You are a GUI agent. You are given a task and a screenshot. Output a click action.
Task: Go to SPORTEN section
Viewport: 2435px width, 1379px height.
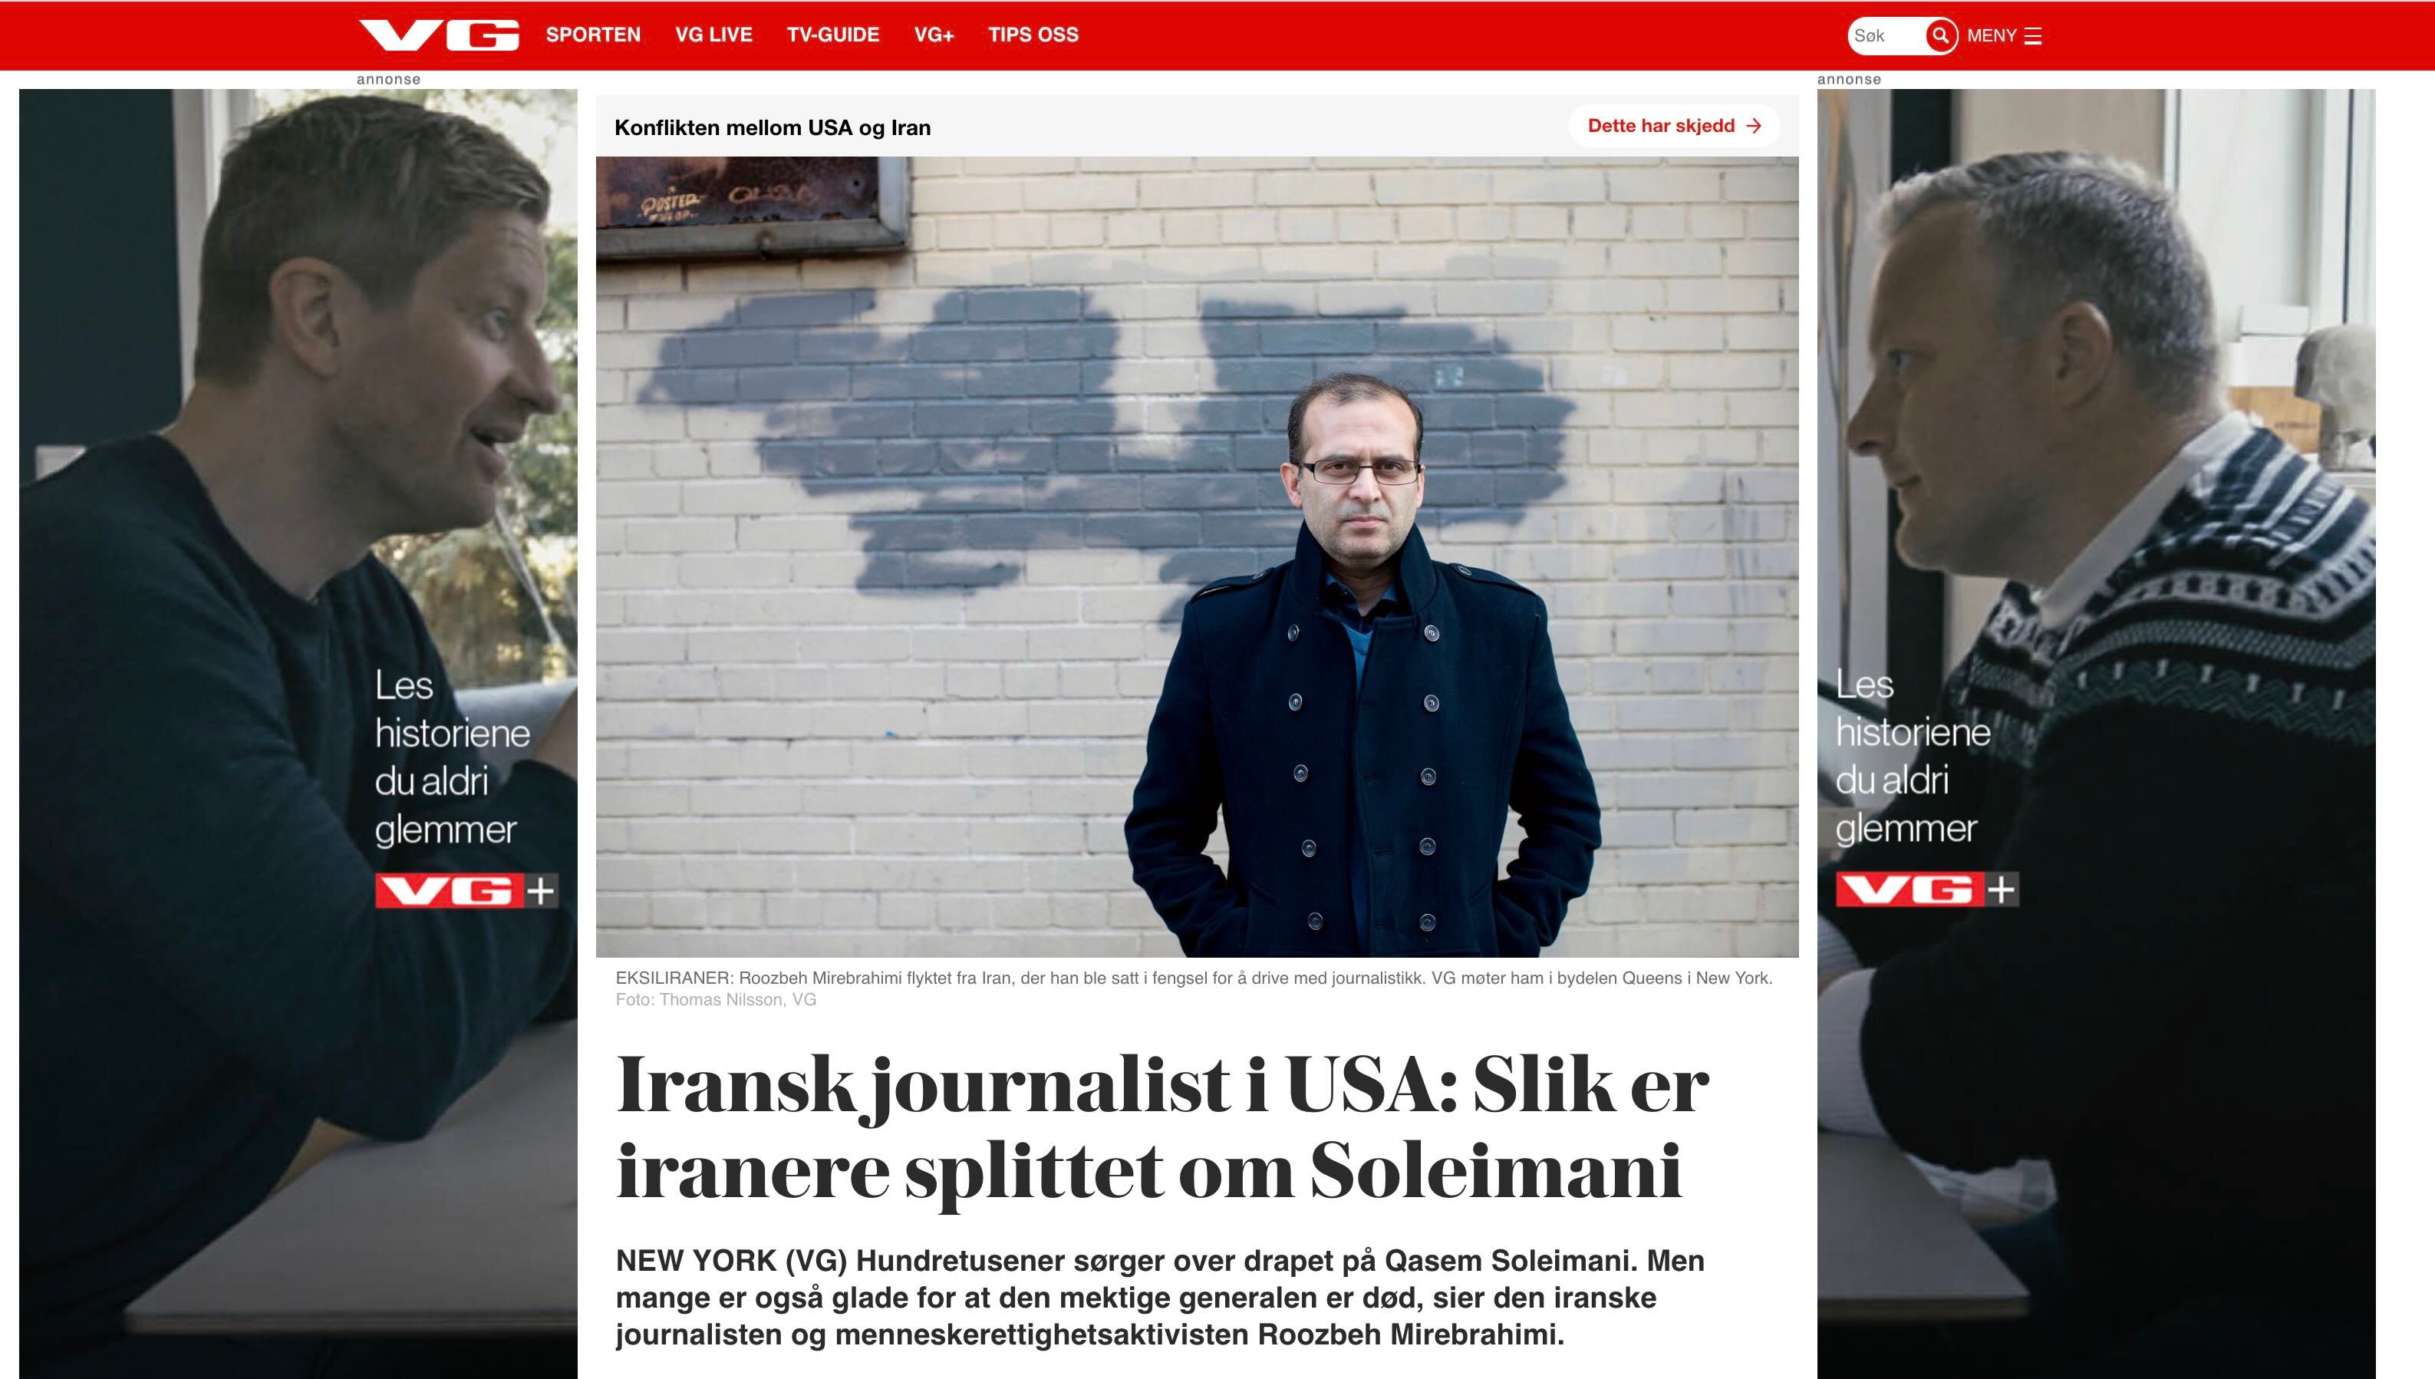pyautogui.click(x=594, y=35)
